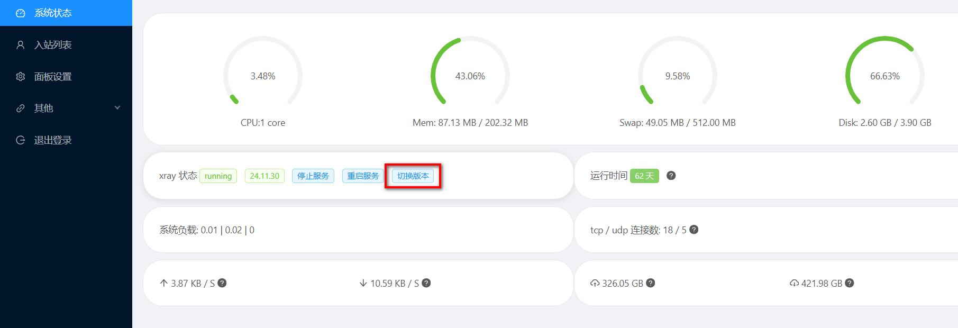Click the gear icon beside 面板设置
Viewport: 958px width, 328px height.
tap(21, 77)
